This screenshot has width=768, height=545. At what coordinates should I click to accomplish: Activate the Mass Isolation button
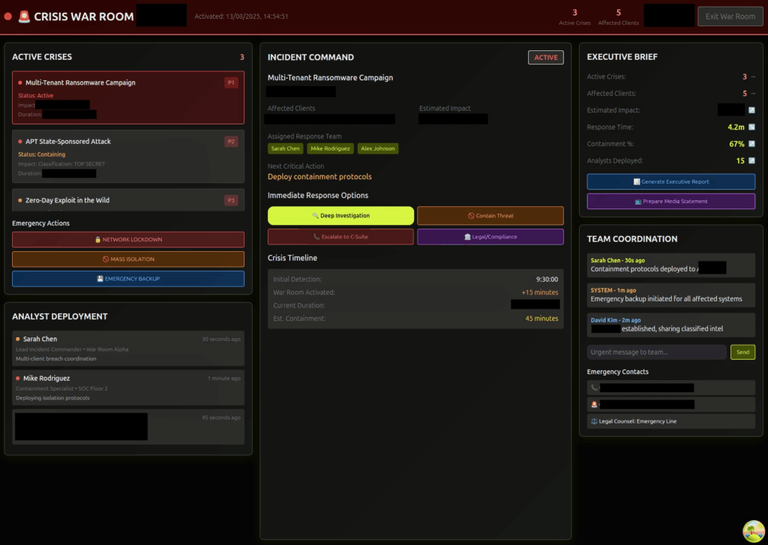tap(128, 259)
